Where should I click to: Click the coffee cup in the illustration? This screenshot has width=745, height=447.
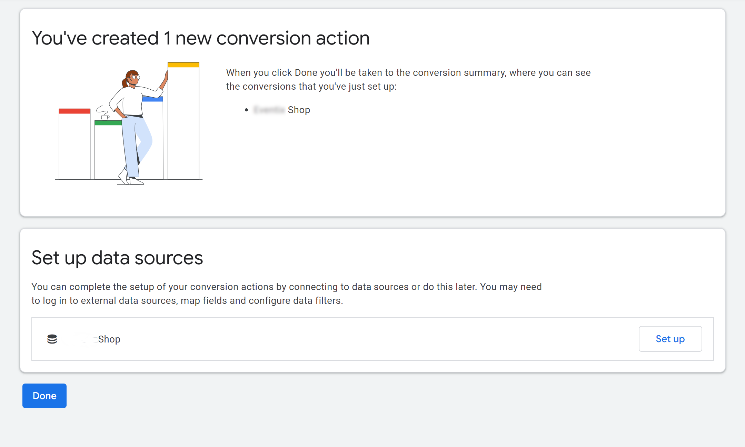(x=105, y=118)
